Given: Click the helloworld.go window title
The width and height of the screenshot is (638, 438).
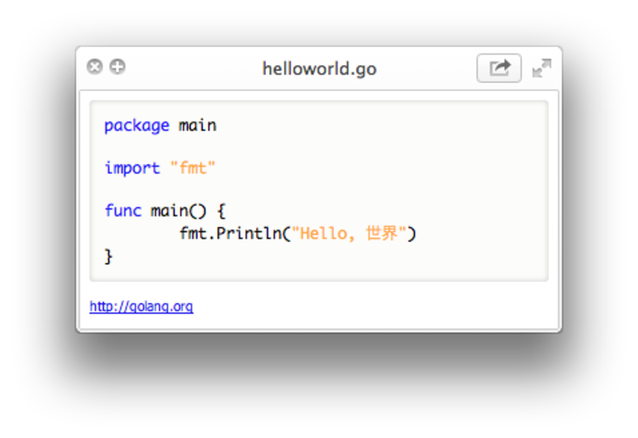Looking at the screenshot, I should tap(319, 68).
